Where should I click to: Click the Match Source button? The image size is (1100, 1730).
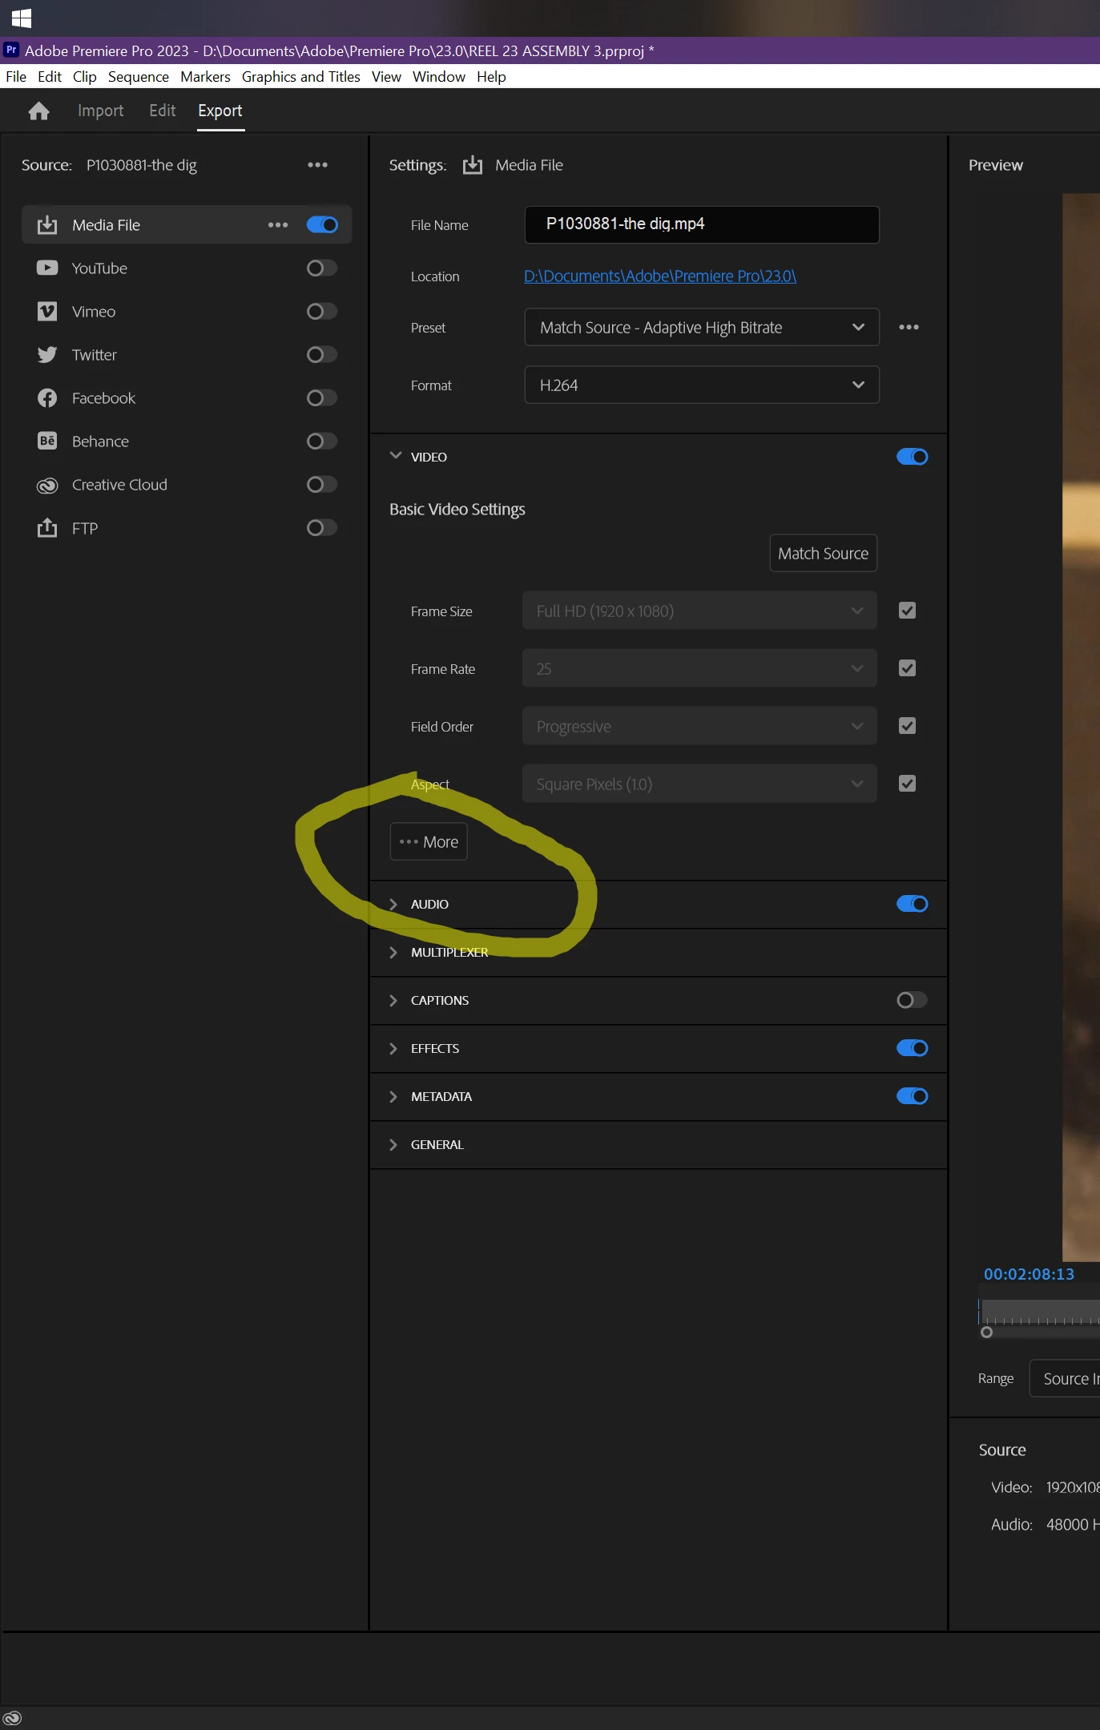[x=823, y=553]
